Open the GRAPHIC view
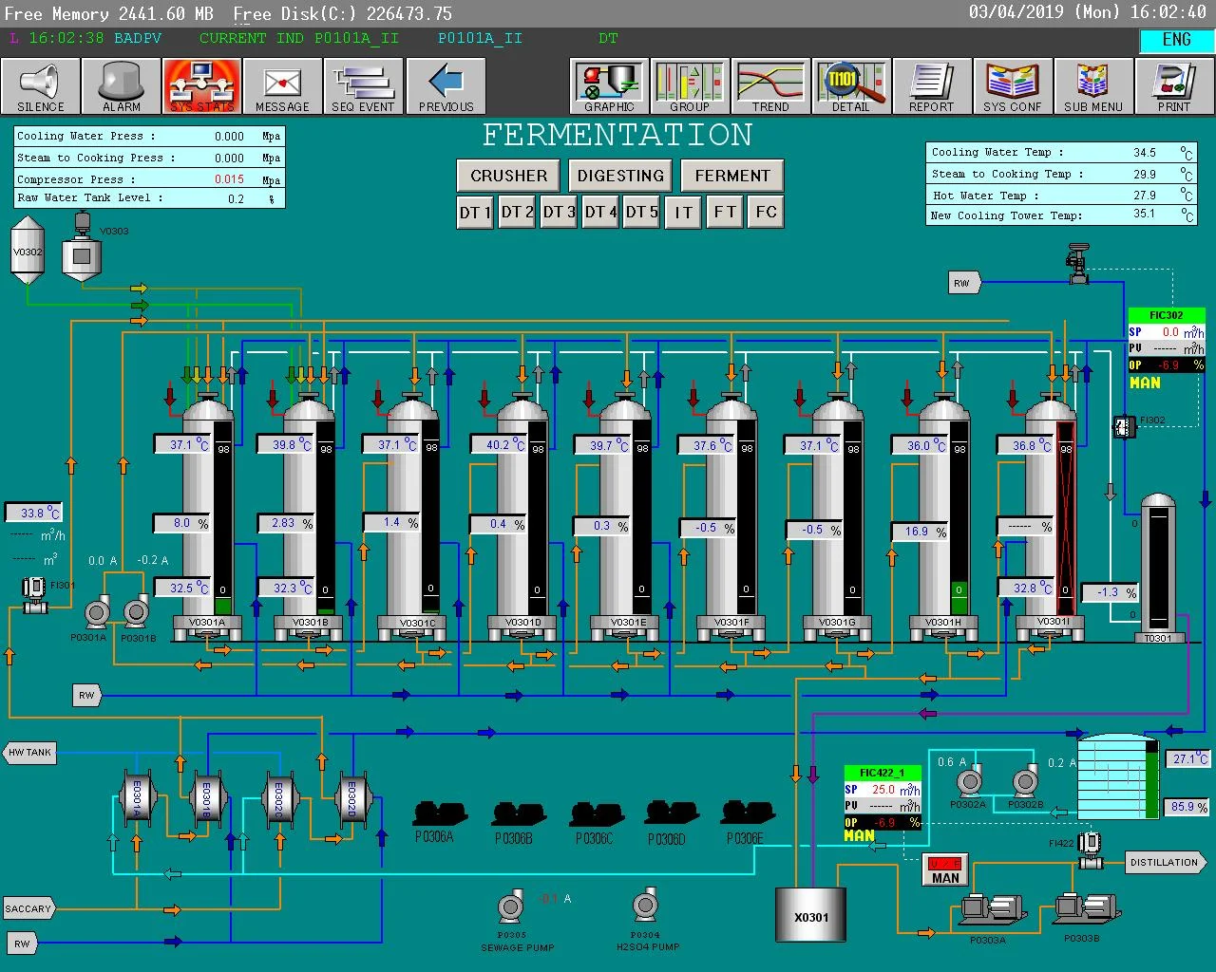This screenshot has width=1216, height=972. pyautogui.click(x=609, y=86)
